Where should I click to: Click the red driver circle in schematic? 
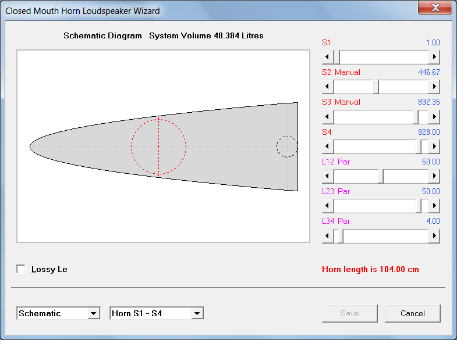tap(158, 146)
